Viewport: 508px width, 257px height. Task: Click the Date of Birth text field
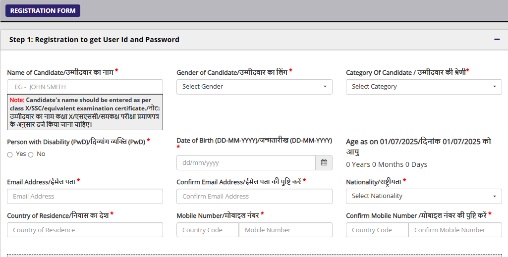(246, 162)
